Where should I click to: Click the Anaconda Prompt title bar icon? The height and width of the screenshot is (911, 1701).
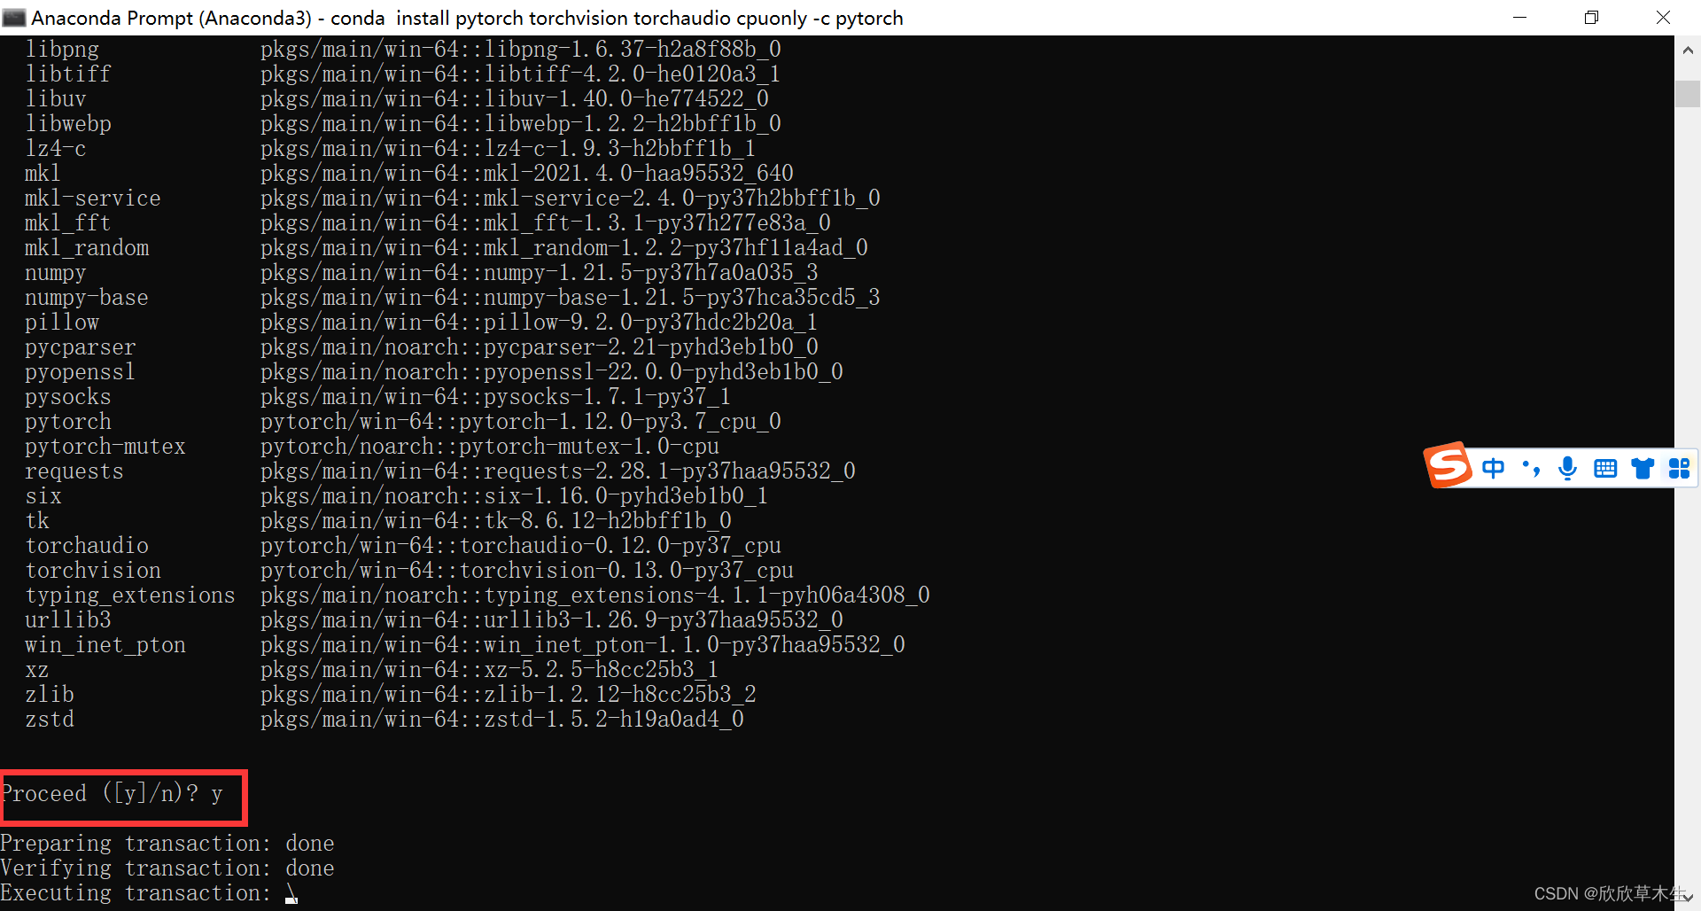tap(14, 18)
